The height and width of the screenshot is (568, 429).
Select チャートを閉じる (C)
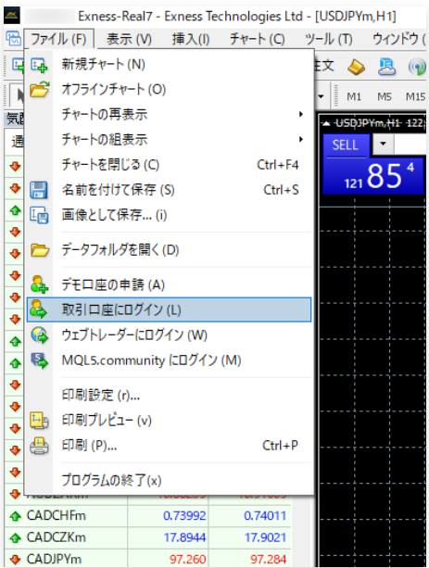(169, 165)
